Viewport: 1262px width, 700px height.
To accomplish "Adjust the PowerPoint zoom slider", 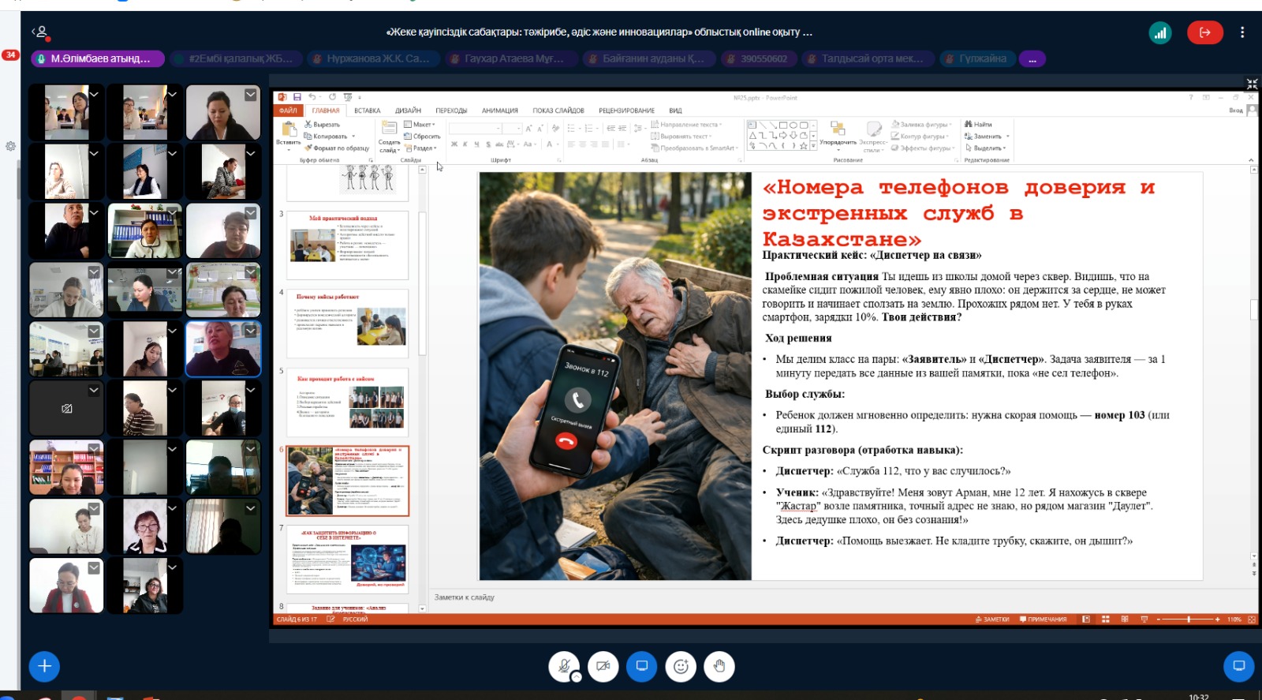I will pyautogui.click(x=1189, y=620).
